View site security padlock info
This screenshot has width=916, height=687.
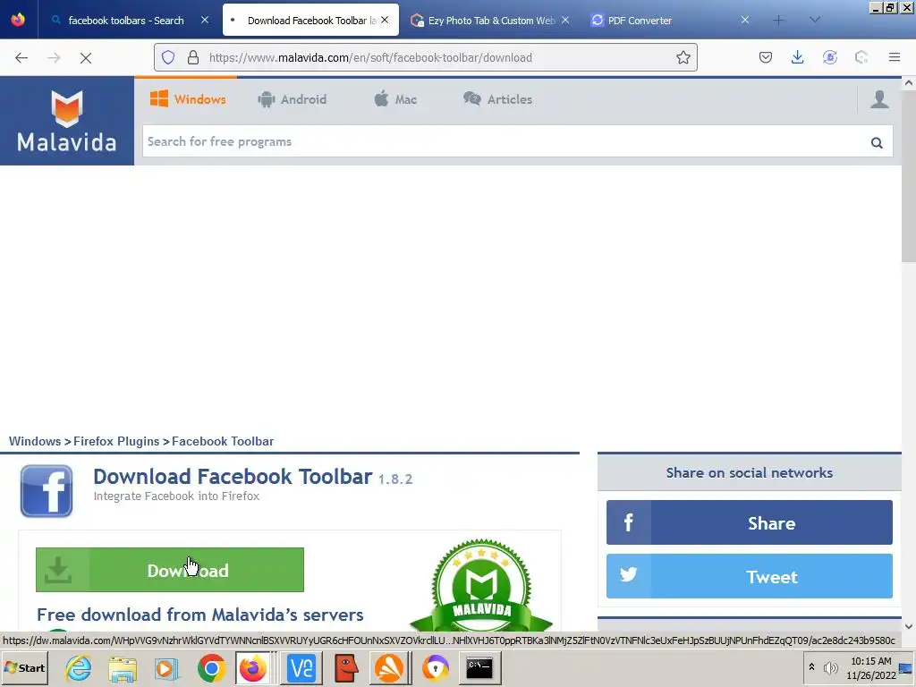[193, 57]
